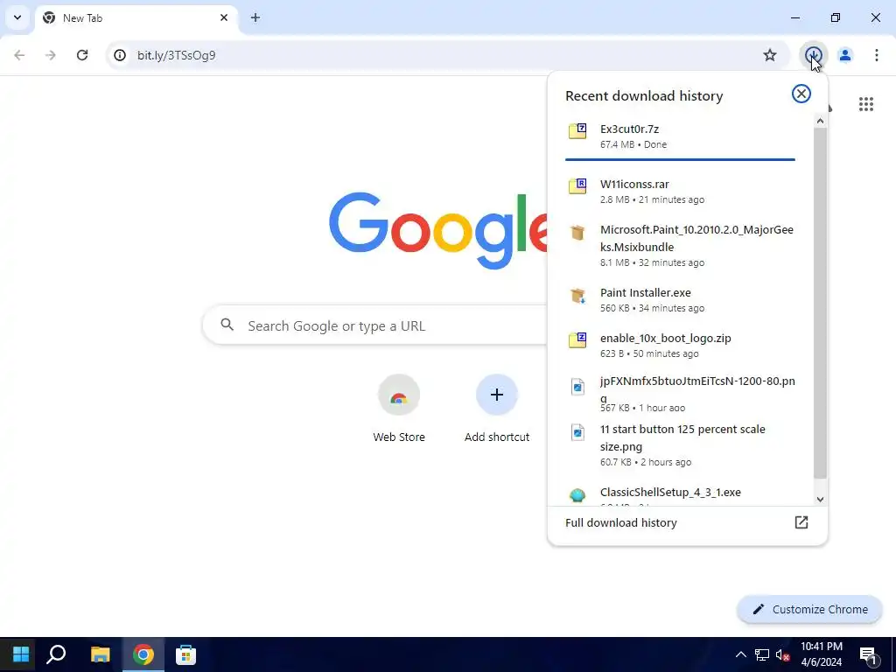This screenshot has width=896, height=672.
Task: Open jpFXNmfx5btuoJtmEiTcsN-1200-80.png download entry
Action: pos(680,393)
